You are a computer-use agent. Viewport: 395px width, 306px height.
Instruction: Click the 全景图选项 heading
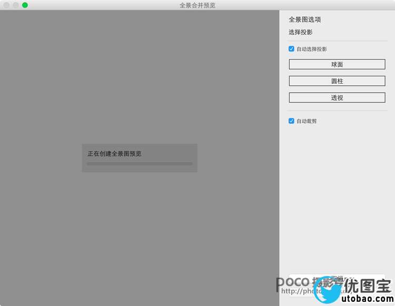click(x=305, y=19)
